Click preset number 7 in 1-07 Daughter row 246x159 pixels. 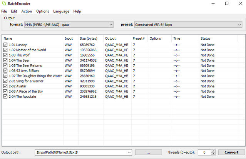(134, 76)
